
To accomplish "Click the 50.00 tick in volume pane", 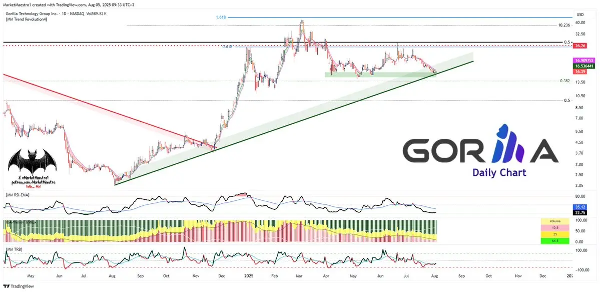I will click(580, 231).
